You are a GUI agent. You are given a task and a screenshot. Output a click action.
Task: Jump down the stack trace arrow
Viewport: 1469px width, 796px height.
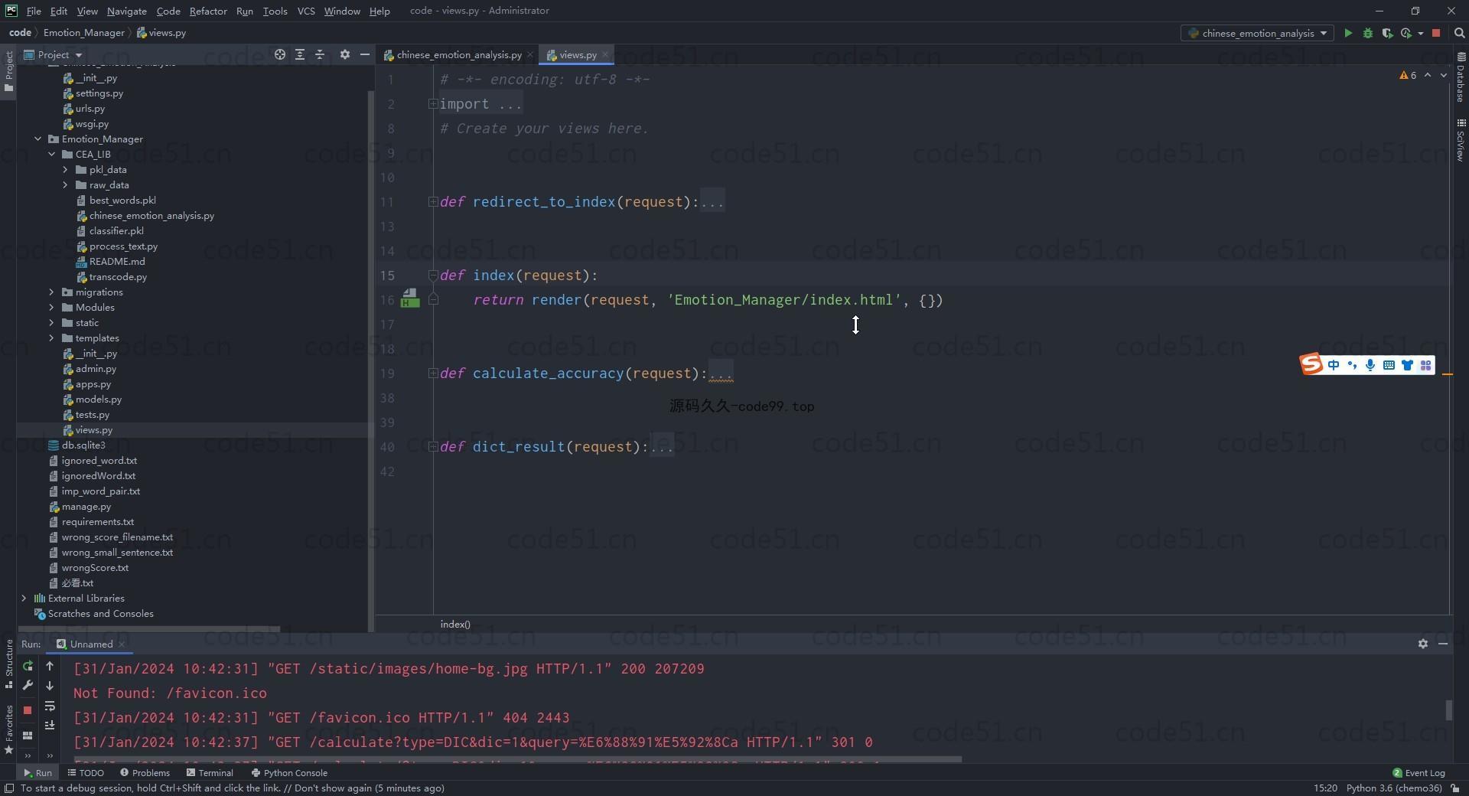click(x=50, y=686)
